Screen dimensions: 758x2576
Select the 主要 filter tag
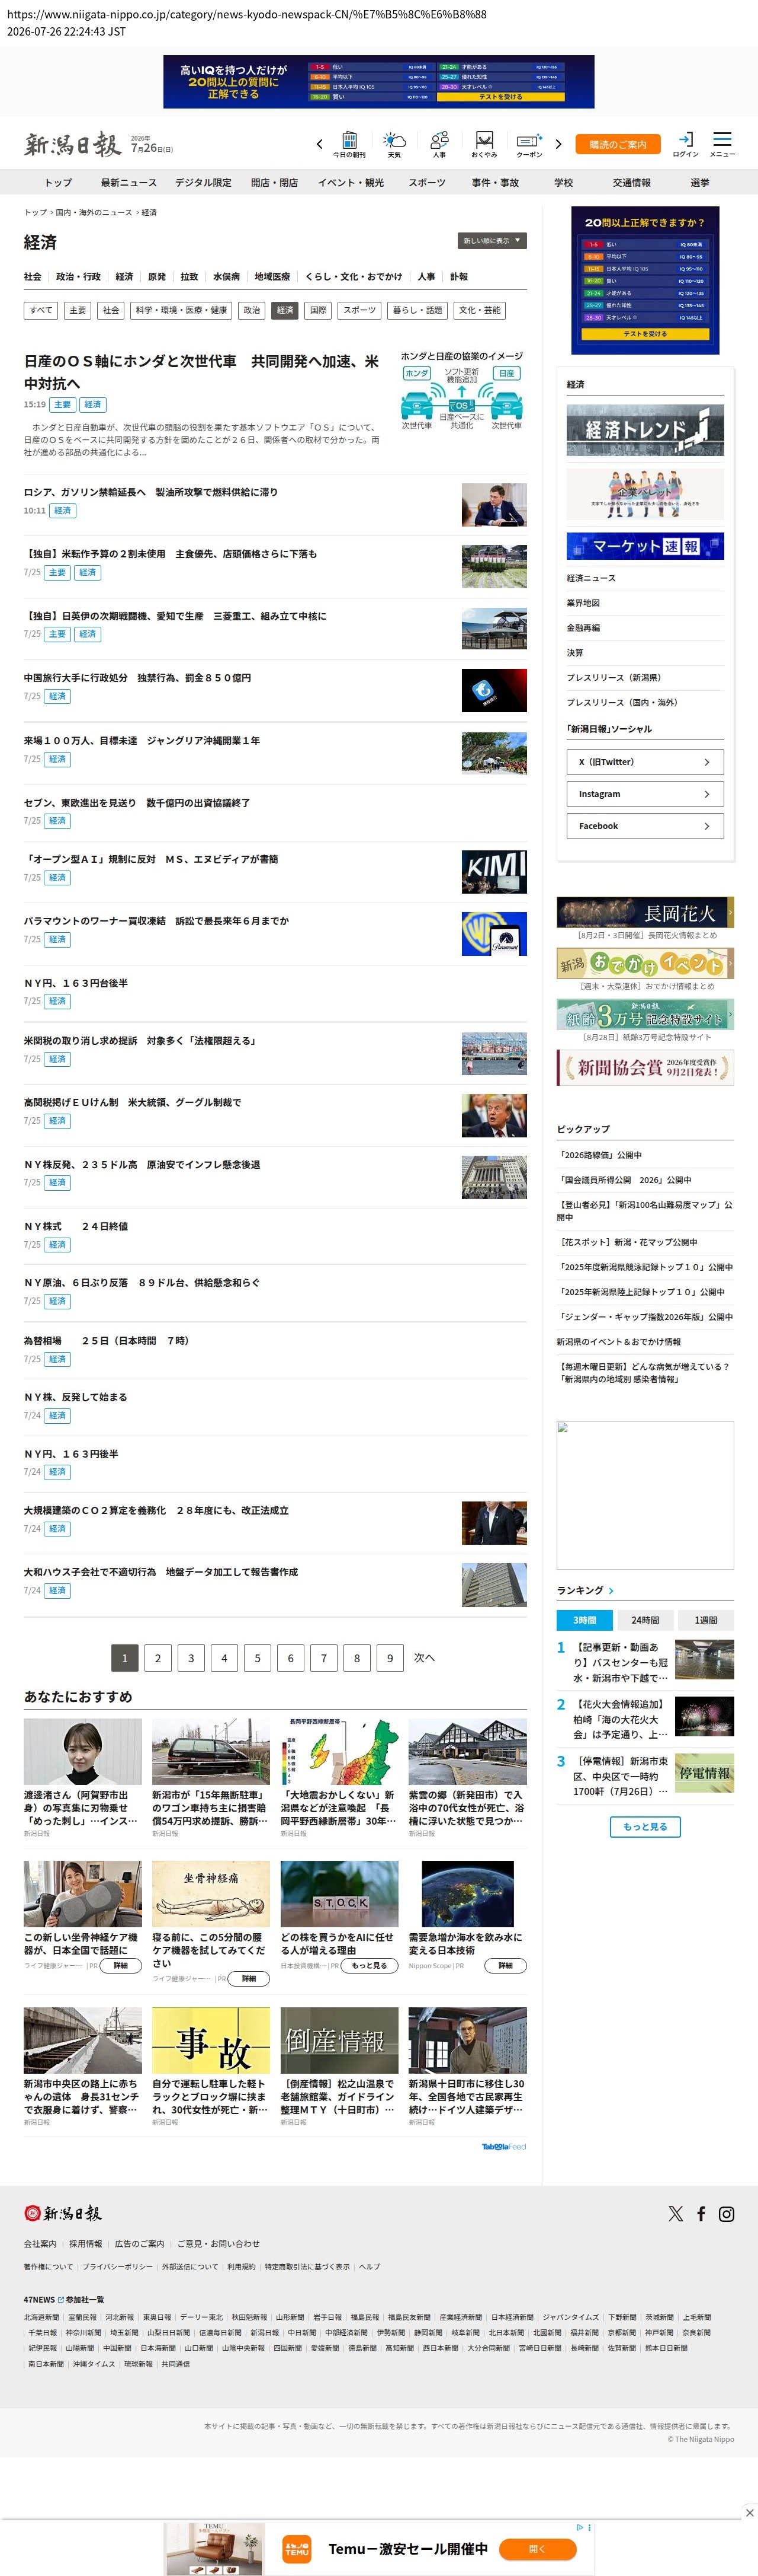[x=78, y=310]
